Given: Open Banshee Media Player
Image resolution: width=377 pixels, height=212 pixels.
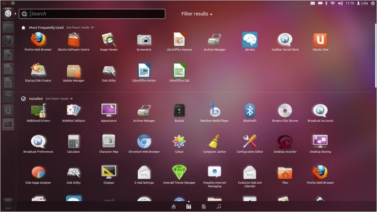Looking at the screenshot, I should [x=215, y=110].
